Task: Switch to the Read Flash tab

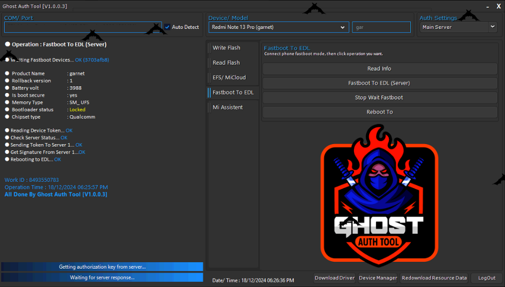Action: pyautogui.click(x=226, y=63)
